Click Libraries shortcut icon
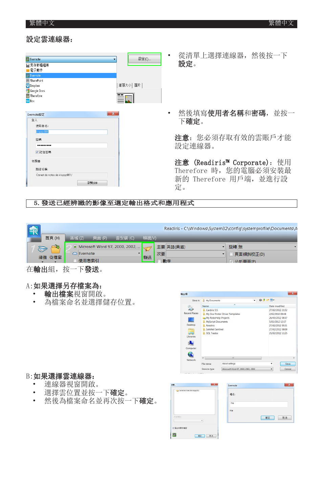The height and width of the screenshot is (479, 323). pyautogui.click(x=191, y=331)
